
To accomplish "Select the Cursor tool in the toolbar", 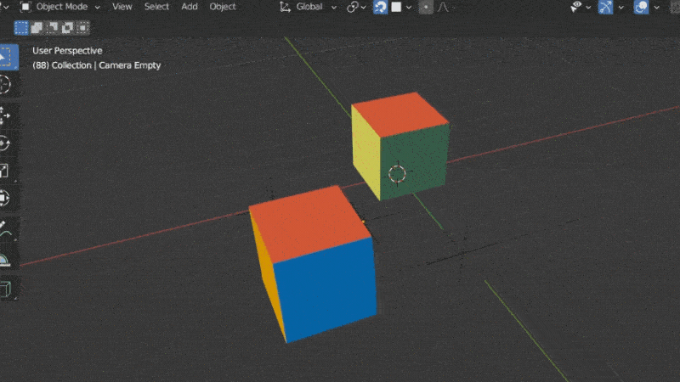I will (5, 84).
